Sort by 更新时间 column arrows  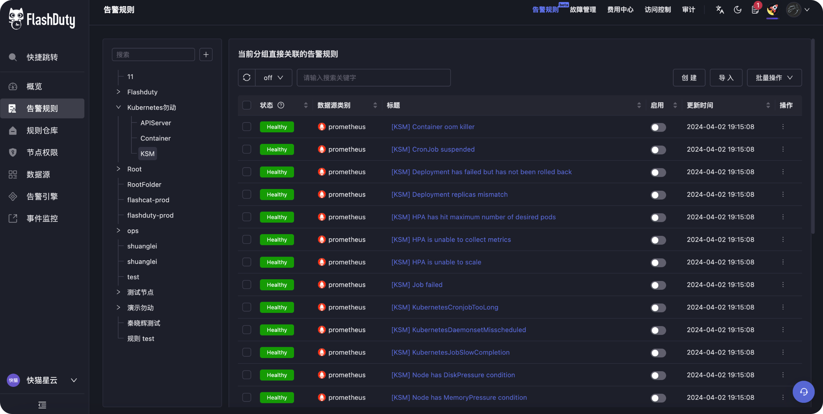[x=768, y=105]
